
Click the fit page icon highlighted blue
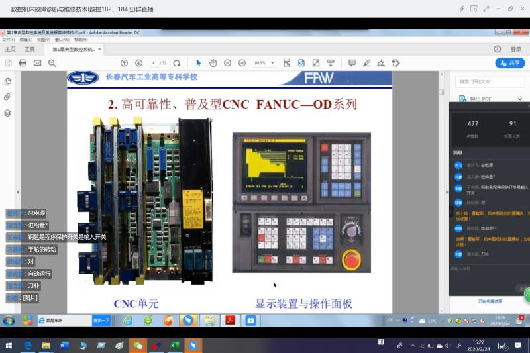pos(301,63)
